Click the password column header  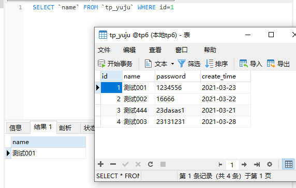(177, 76)
